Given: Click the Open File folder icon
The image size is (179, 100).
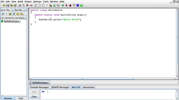Looking at the screenshot, I should 4,5.
